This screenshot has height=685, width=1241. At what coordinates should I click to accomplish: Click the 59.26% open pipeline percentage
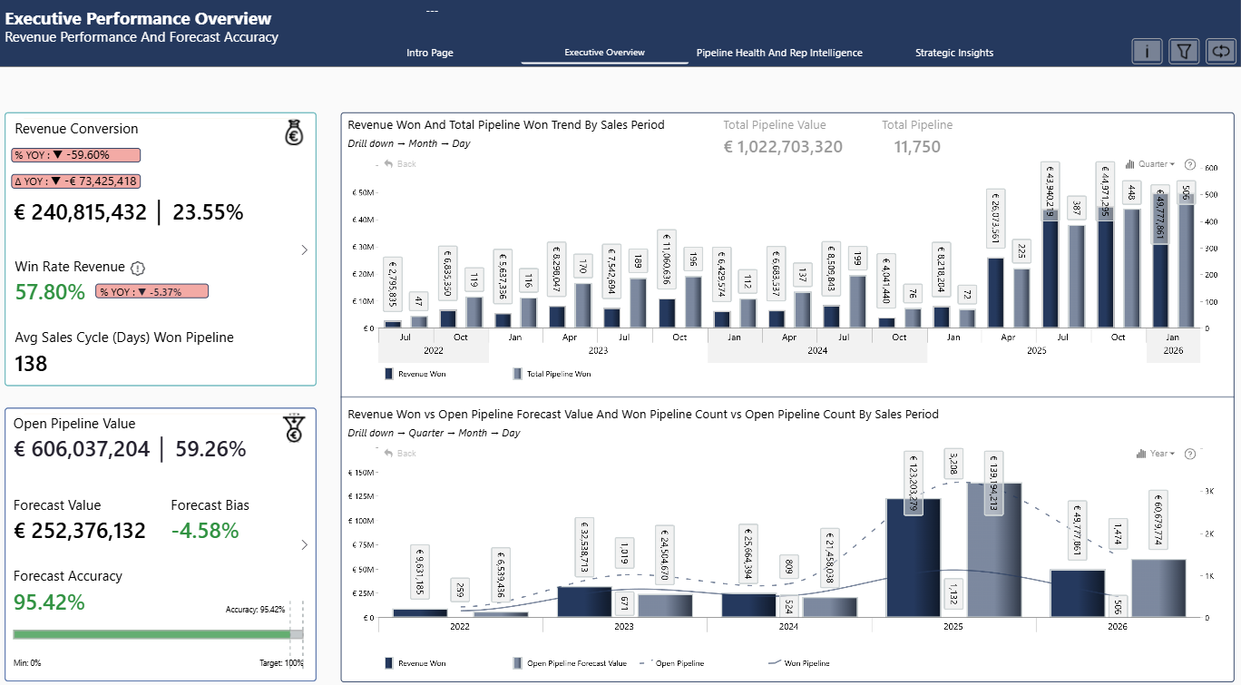tap(210, 449)
